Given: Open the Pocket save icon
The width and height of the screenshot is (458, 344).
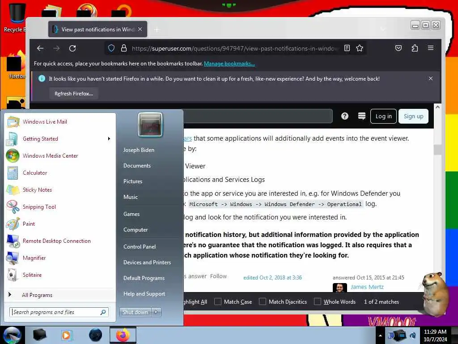Looking at the screenshot, I should click(399, 48).
